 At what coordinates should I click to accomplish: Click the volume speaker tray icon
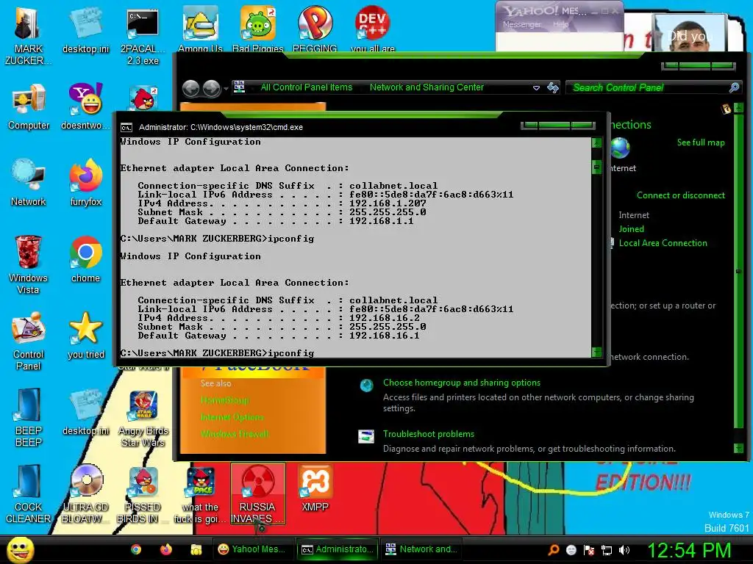[x=624, y=550]
